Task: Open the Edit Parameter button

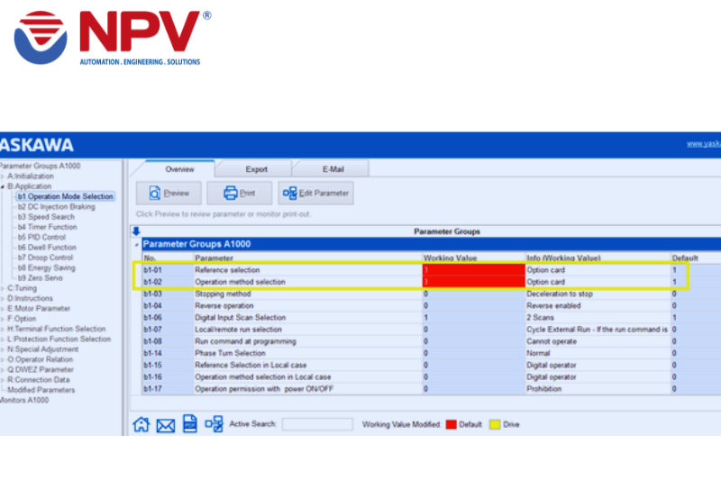Action: (x=315, y=193)
